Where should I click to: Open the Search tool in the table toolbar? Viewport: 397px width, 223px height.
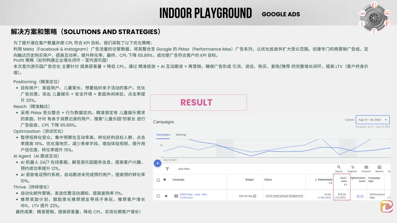click(x=339, y=169)
